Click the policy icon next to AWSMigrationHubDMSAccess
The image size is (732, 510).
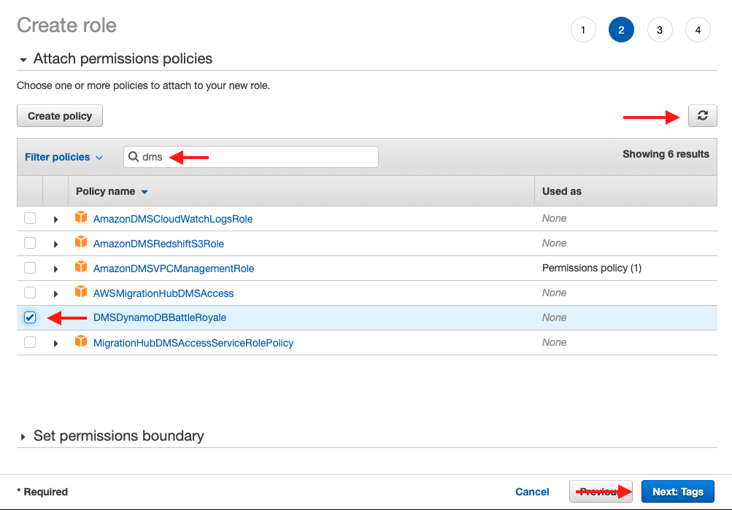coord(81,293)
